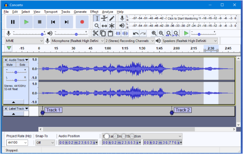The width and height of the screenshot is (243, 154).
Task: Open the Start and End of Selection dropdown
Action: (142, 136)
